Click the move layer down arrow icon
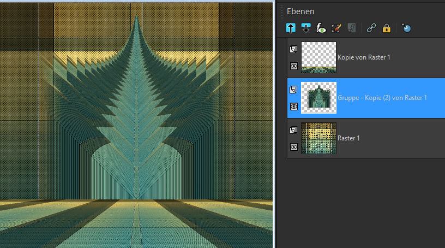This screenshot has height=248, width=445. (x=305, y=28)
